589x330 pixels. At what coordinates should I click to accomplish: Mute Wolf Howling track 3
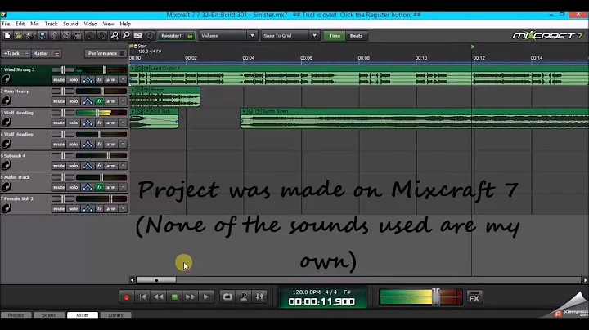[59, 123]
